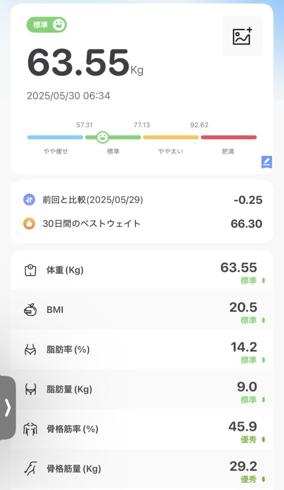Open the blue edit note bookmark icon
The width and height of the screenshot is (284, 490).
point(266,162)
